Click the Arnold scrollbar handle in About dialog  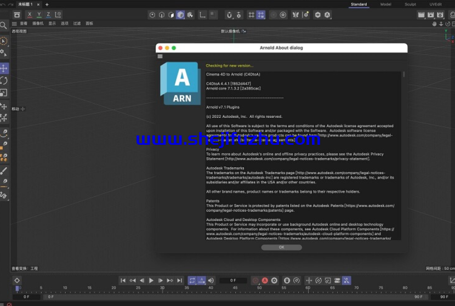403,75
